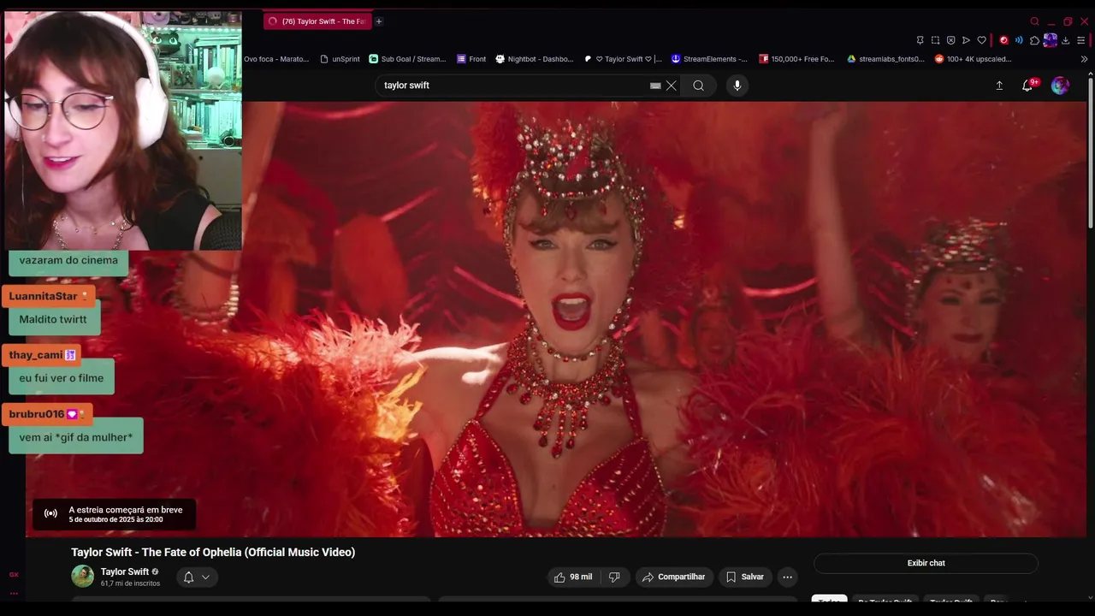Click the pinboard pin icon in toolbar
This screenshot has width=1095, height=616.
tap(920, 40)
